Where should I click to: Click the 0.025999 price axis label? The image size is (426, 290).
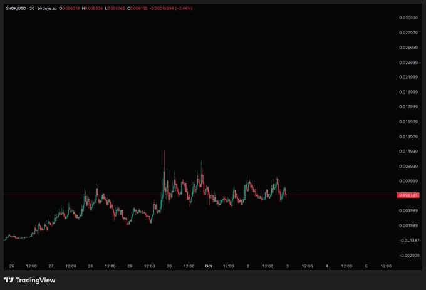[408, 48]
